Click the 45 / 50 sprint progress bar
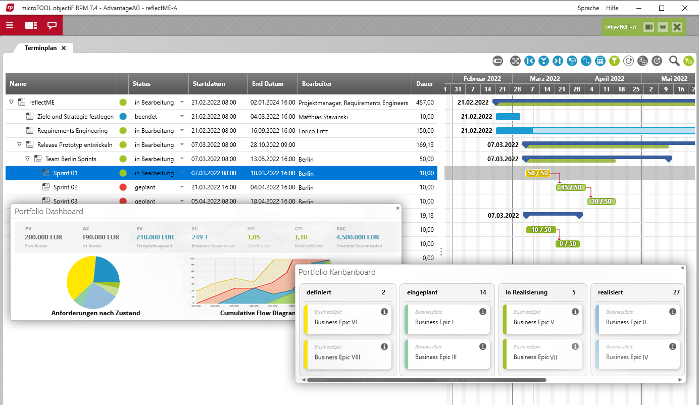The width and height of the screenshot is (699, 405). 571,187
